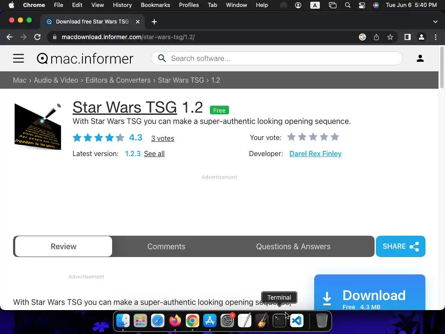Open the Apple menu
Viewport: 445px width, 334px height.
pyautogui.click(x=11, y=5)
